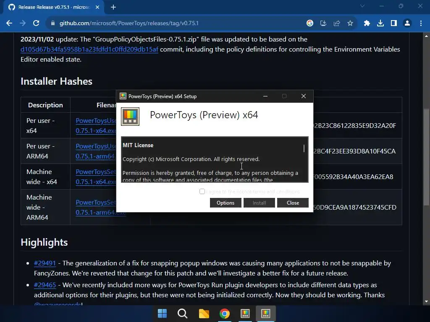
Task: Open Chrome downloads icon
Action: point(380,23)
